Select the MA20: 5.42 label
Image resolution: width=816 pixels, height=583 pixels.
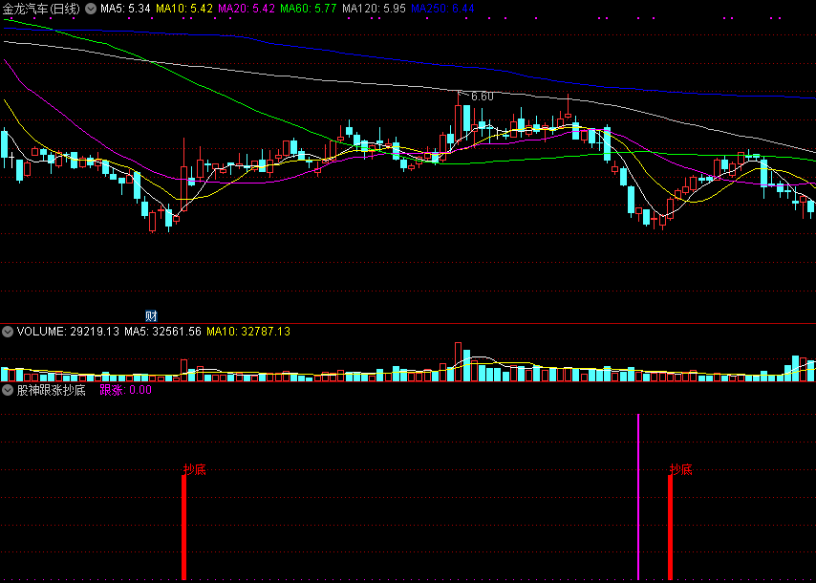(247, 9)
